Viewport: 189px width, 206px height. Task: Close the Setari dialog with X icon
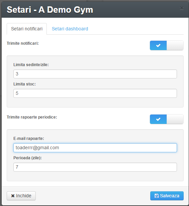coord(182,8)
